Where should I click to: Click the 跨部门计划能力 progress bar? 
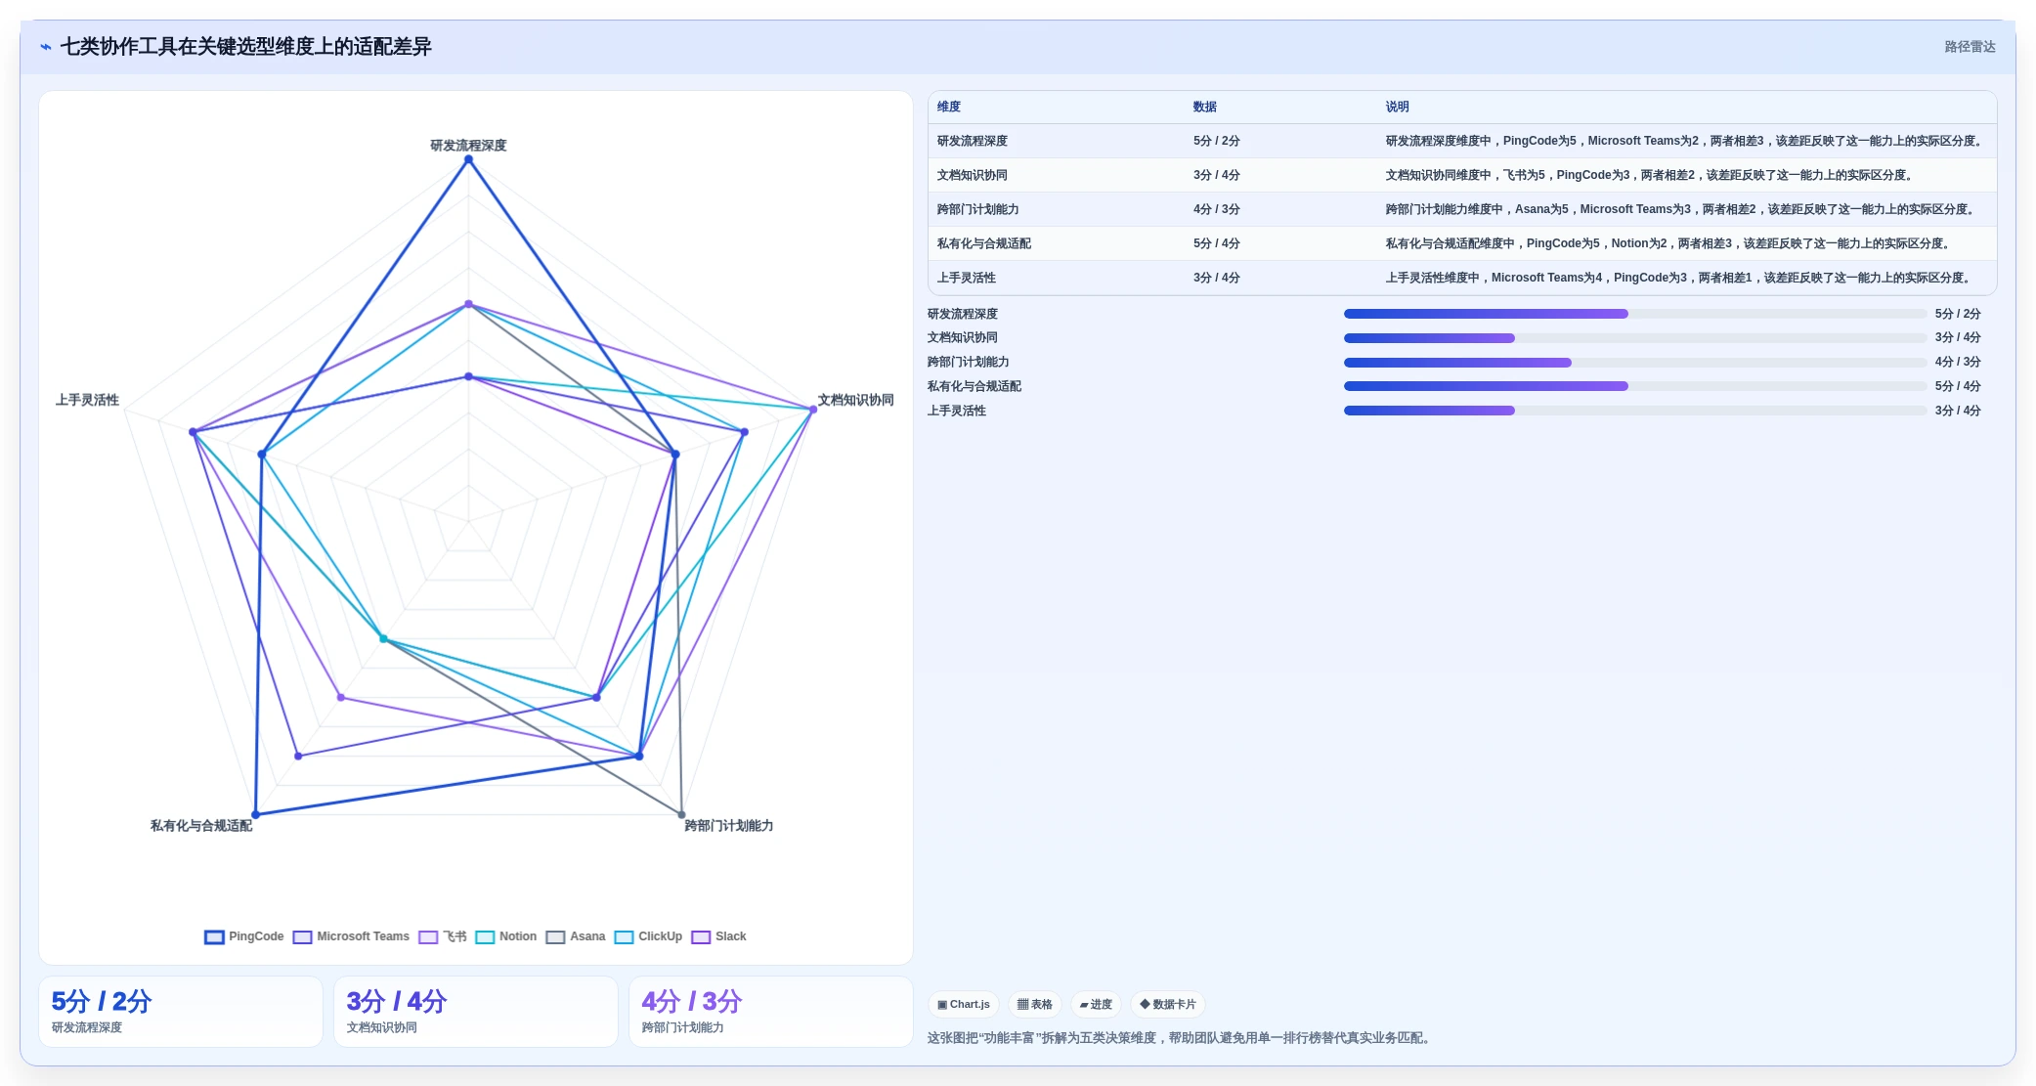pos(1635,363)
